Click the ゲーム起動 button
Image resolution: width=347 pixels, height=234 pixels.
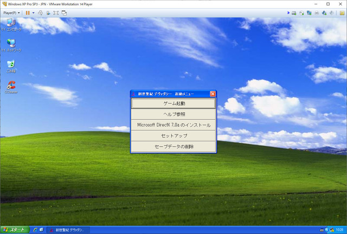click(173, 103)
